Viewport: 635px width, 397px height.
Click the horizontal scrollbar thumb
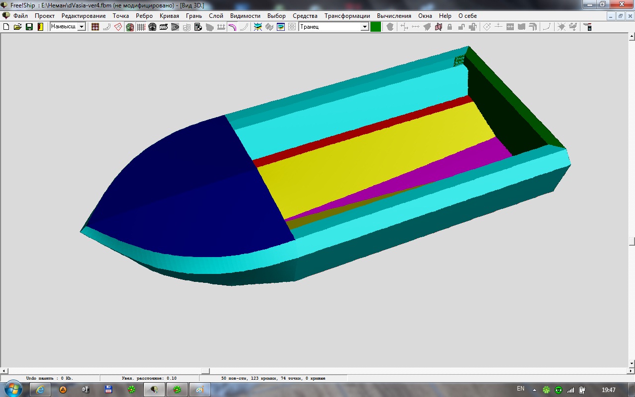205,371
